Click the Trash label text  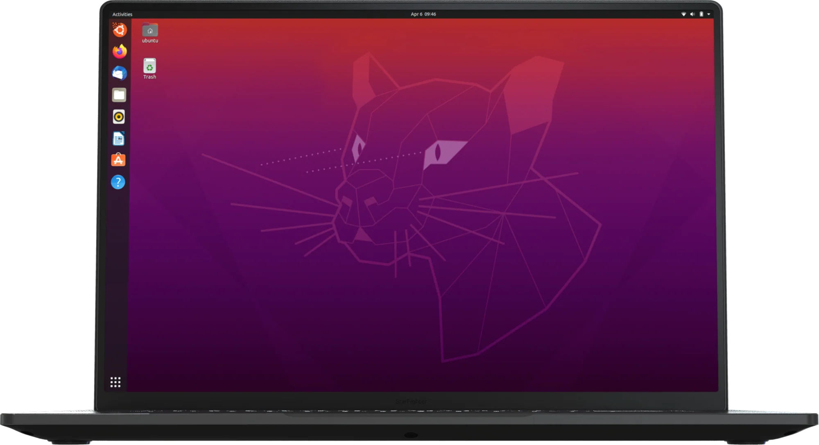(149, 77)
